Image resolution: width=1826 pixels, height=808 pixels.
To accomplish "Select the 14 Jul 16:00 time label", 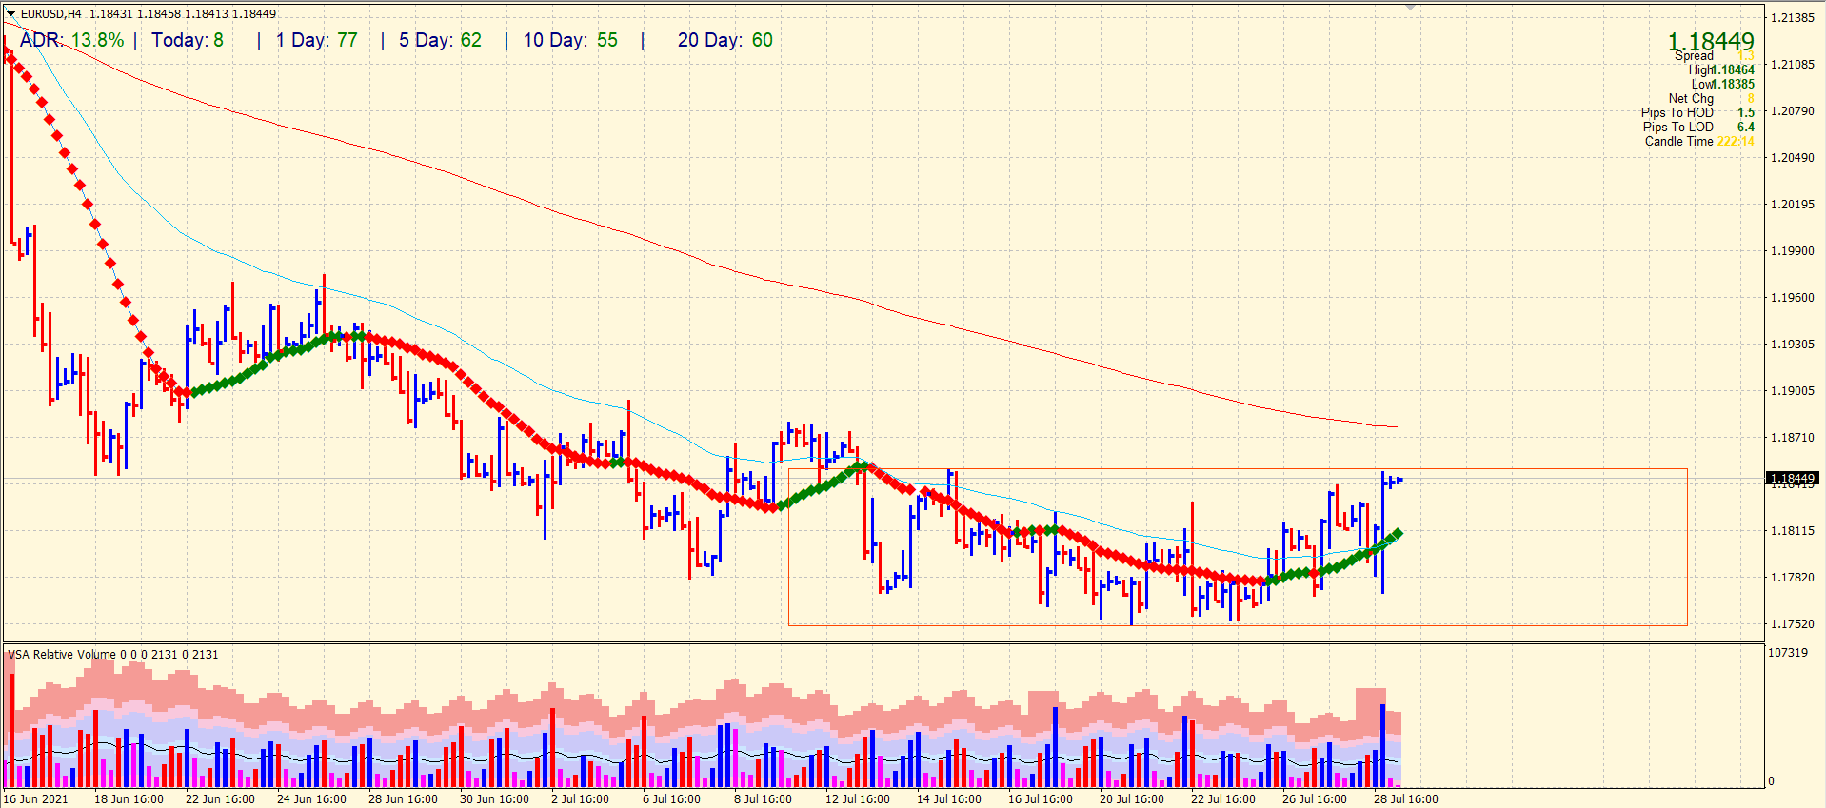I will [x=948, y=799].
